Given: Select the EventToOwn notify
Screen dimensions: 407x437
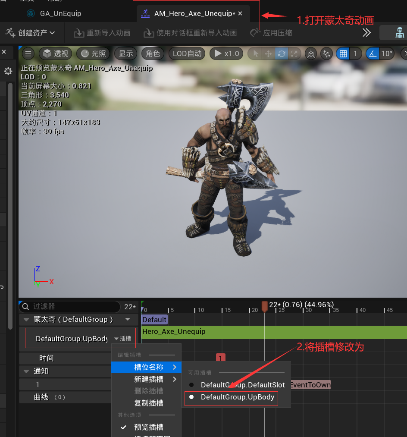Looking at the screenshot, I should click(x=310, y=385).
